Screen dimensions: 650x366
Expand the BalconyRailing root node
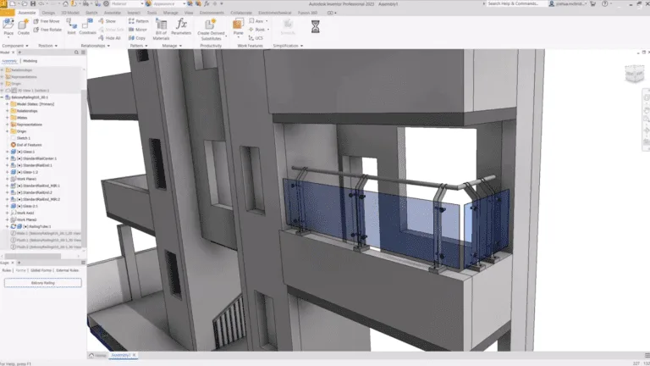pyautogui.click(x=3, y=97)
